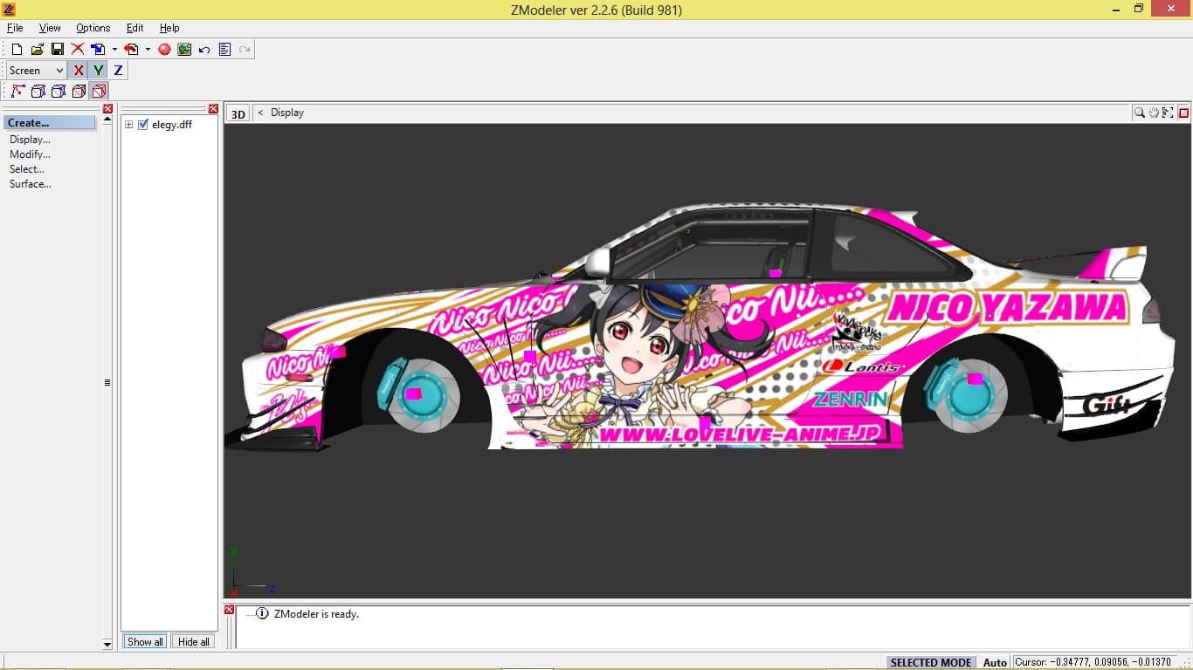This screenshot has width=1193, height=670.
Task: Close the commands panel with red X
Action: tap(107, 109)
